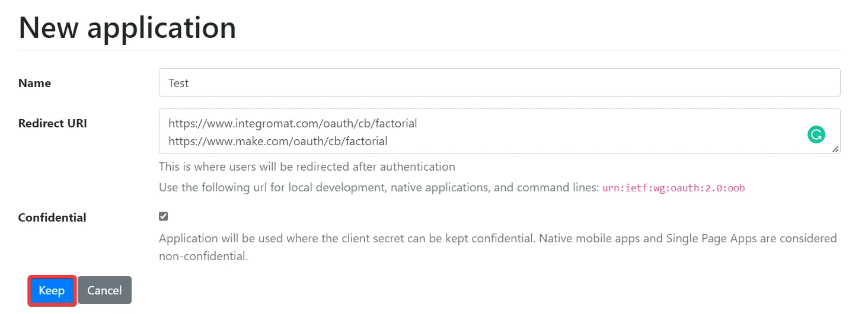The height and width of the screenshot is (314, 852).
Task: Click the textarea resize handle corner
Action: pos(835,149)
